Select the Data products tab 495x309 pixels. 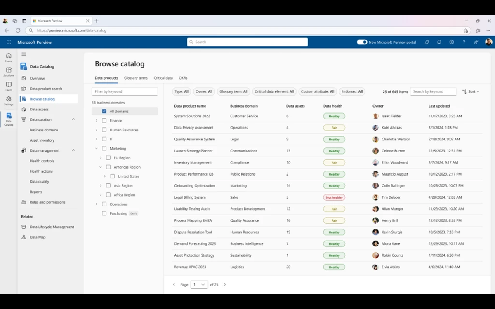106,78
